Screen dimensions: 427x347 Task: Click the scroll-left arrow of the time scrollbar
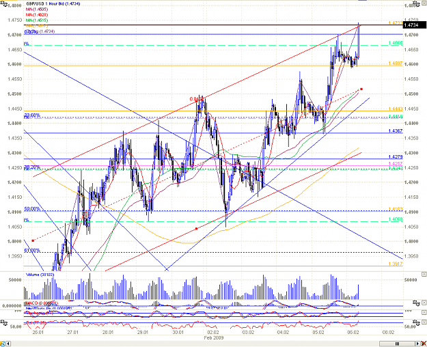click(x=8, y=344)
